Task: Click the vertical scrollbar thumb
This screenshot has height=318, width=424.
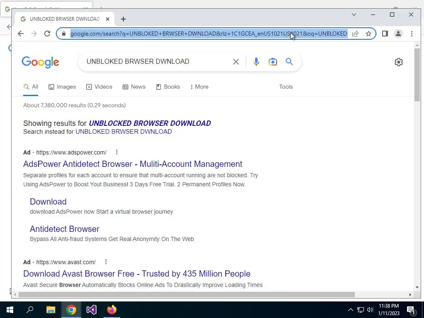Action: tap(417, 75)
